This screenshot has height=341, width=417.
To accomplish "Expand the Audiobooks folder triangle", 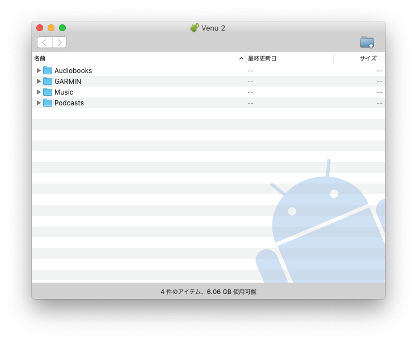I will pyautogui.click(x=39, y=70).
